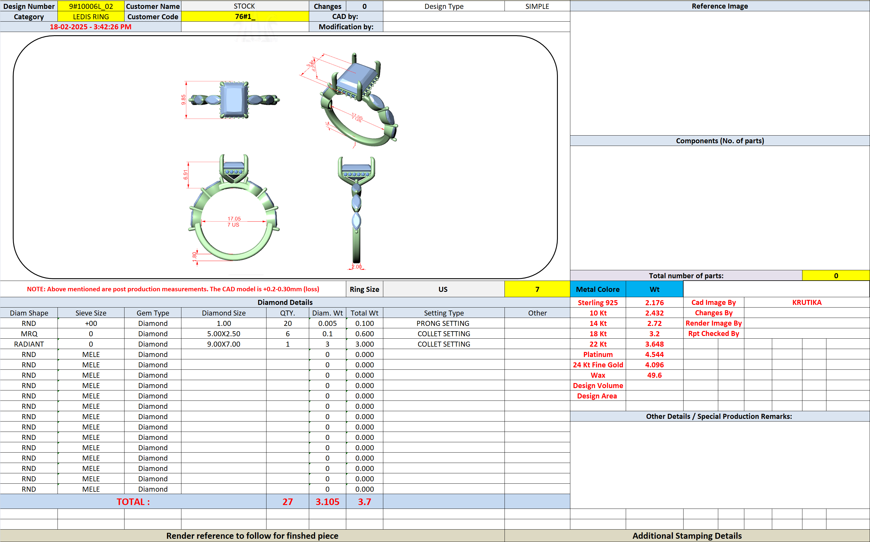Click the Additional Stamping Details header
Viewport: 870px width, 542px height.
[687, 535]
